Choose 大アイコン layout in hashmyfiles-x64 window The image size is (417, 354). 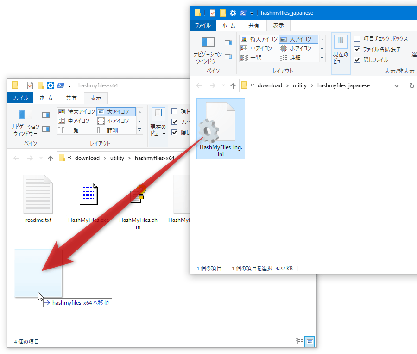tap(116, 112)
